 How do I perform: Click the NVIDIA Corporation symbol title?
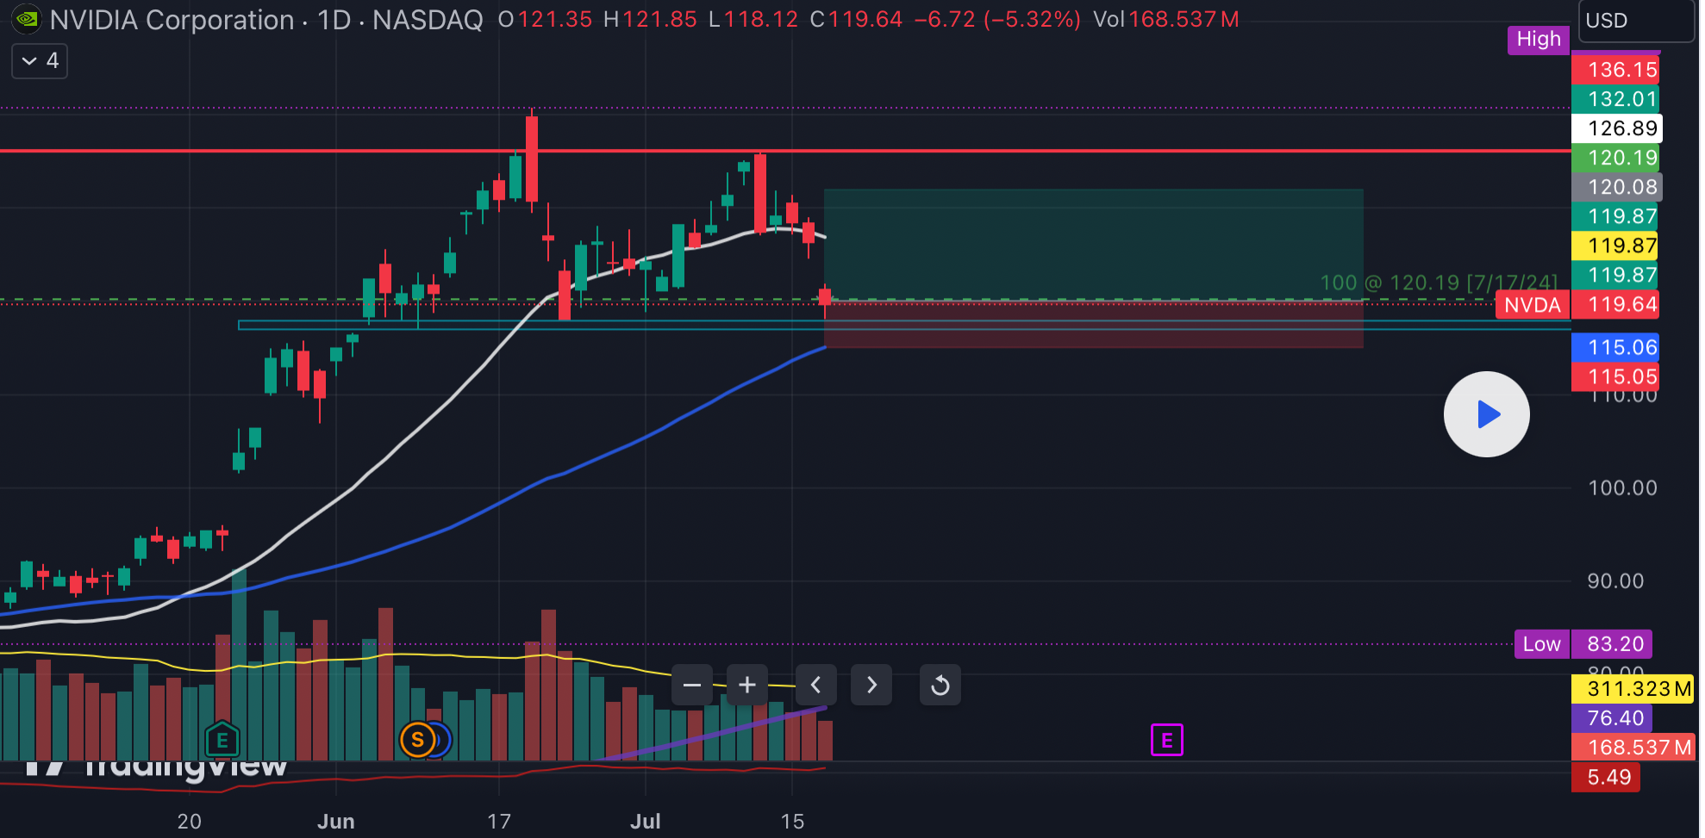(x=172, y=20)
